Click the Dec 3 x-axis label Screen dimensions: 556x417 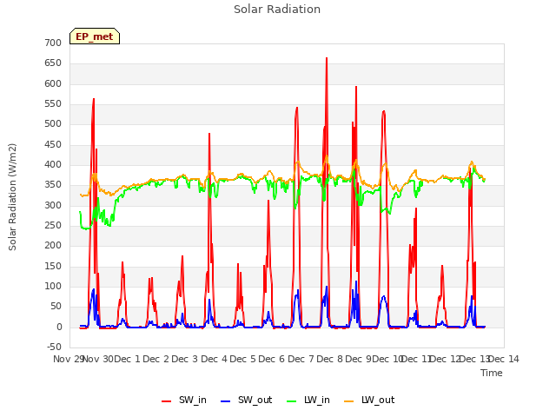[x=185, y=359]
